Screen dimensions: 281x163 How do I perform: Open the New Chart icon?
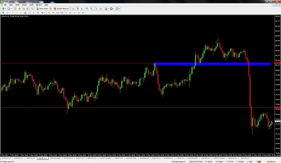pos(3,9)
